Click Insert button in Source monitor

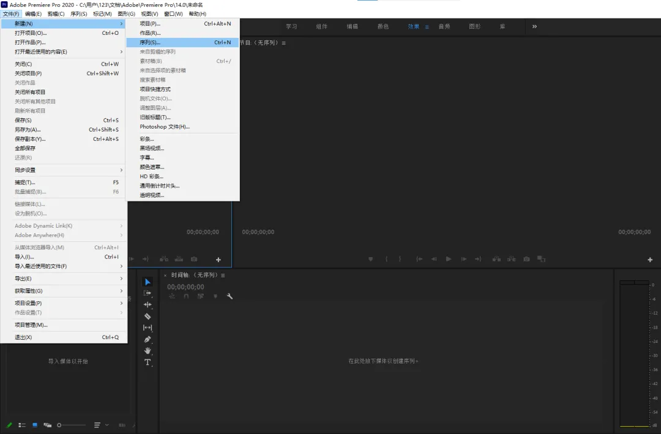tap(164, 259)
